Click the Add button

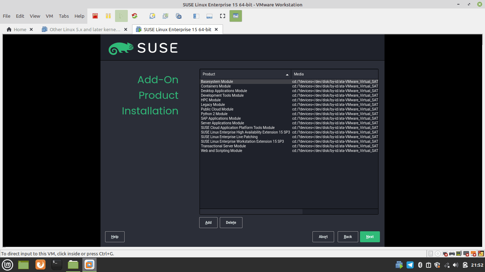[208, 222]
